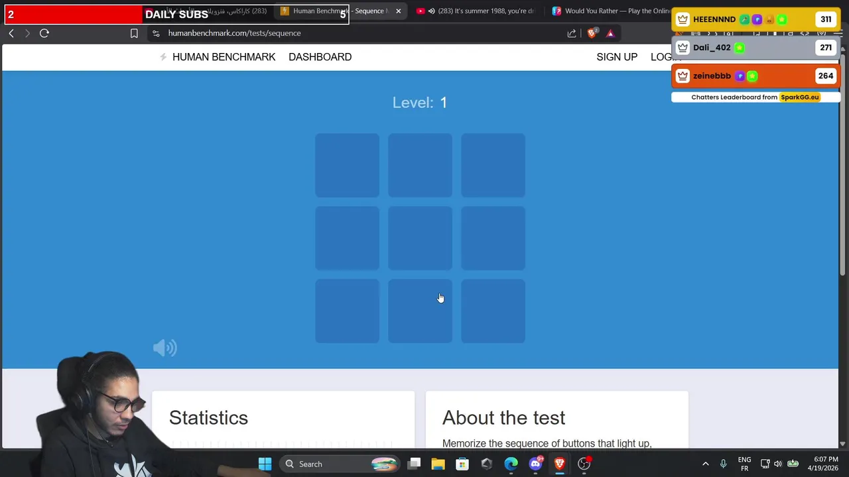This screenshot has width=849, height=477.
Task: Open the volume control in the tray
Action: (777, 464)
